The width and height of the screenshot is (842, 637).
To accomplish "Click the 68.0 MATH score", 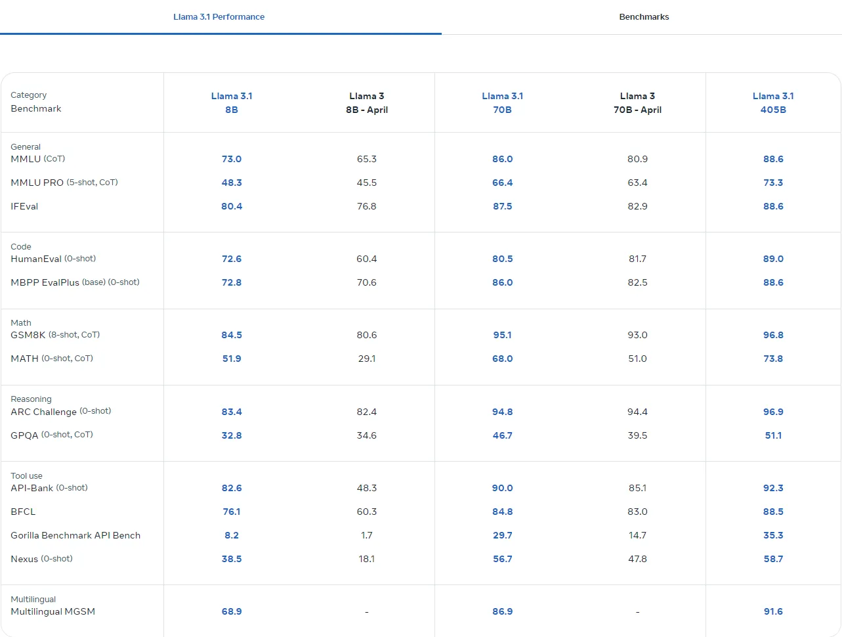I will [x=502, y=359].
